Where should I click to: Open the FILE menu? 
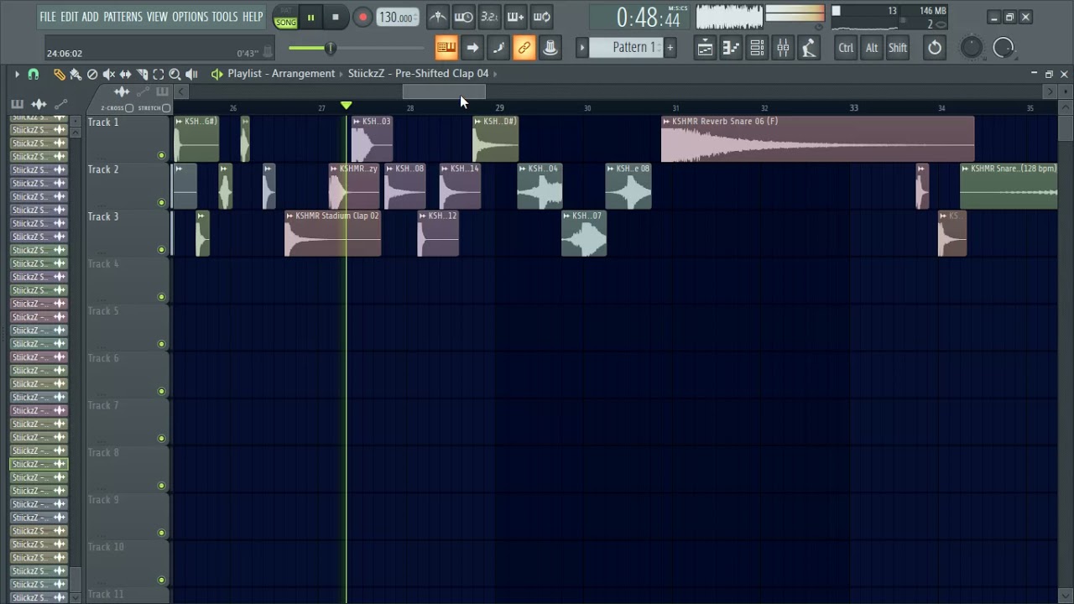(x=48, y=17)
